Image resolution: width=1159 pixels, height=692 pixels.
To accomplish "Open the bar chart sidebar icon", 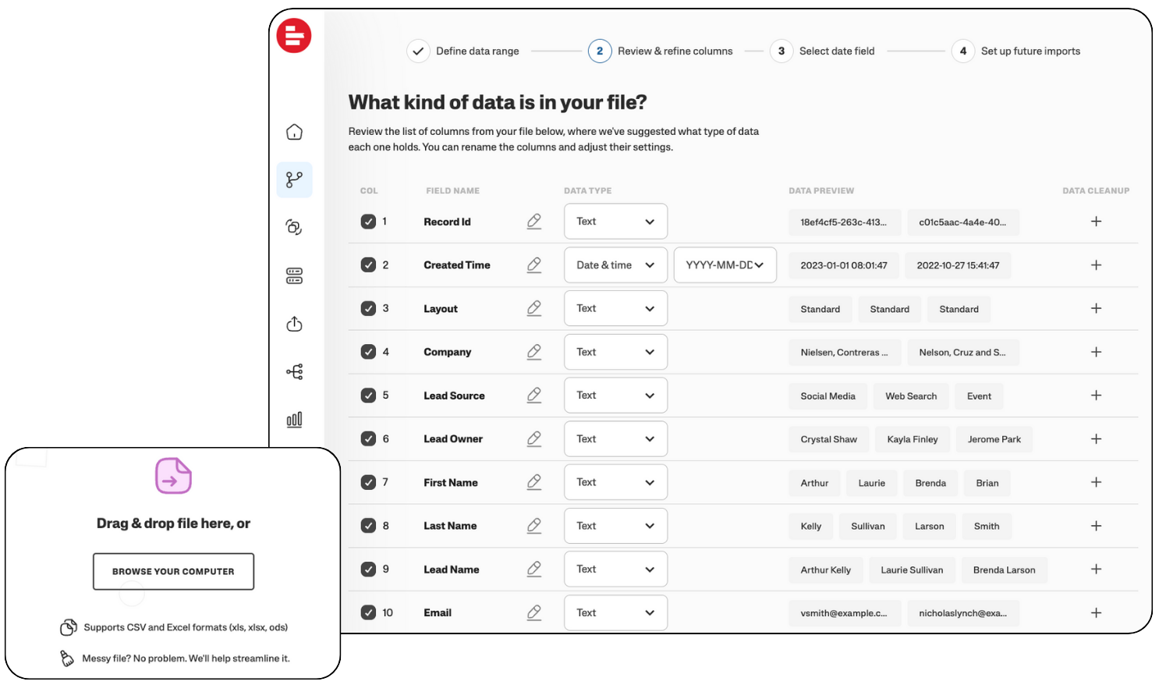I will [x=294, y=420].
